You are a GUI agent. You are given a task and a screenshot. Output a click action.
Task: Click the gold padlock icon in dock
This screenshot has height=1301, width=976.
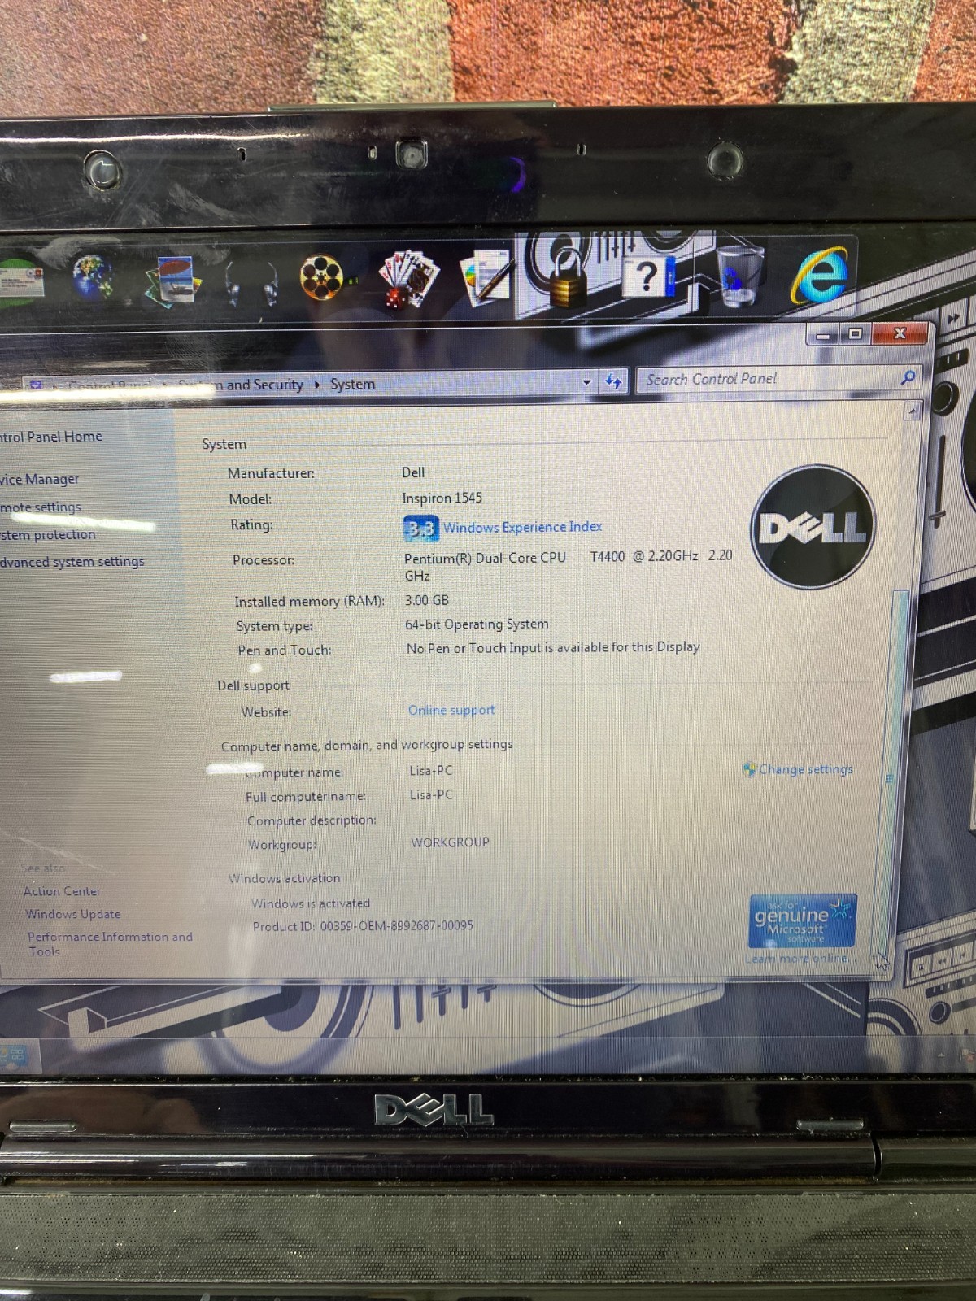tap(567, 278)
